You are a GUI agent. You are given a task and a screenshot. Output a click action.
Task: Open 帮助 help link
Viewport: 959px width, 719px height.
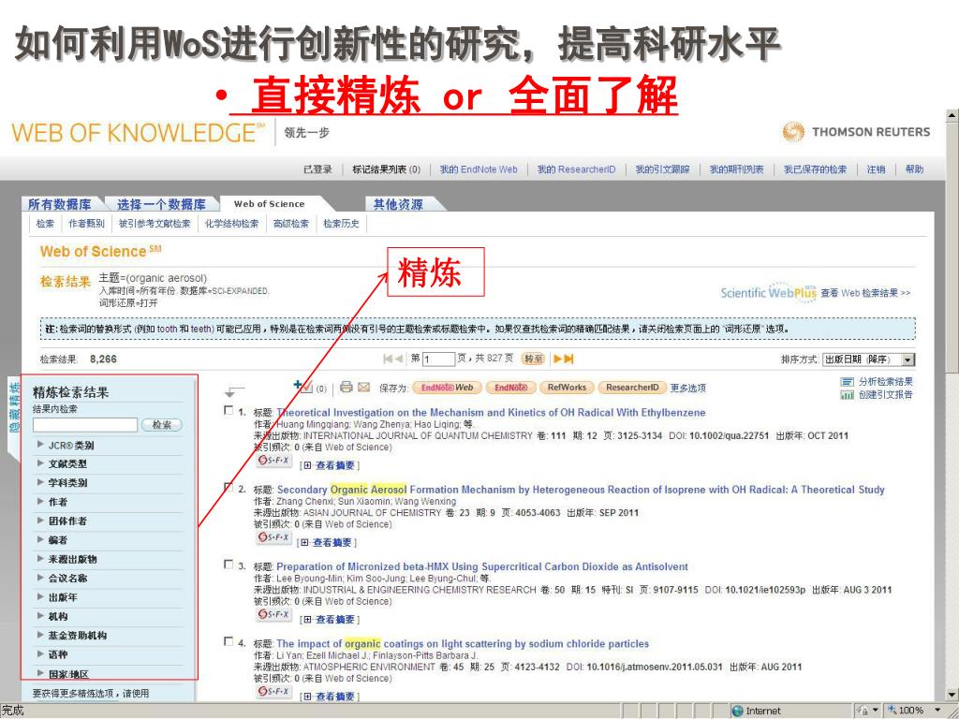(x=914, y=169)
